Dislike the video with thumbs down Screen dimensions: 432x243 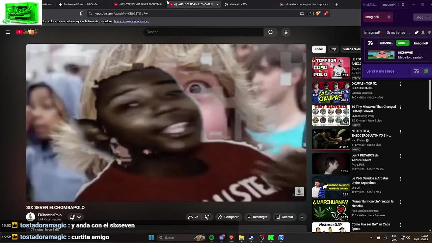pos(207,217)
